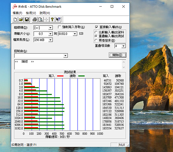Click the 傳輸速率 - MB / 秒 axis label
The width and height of the screenshot is (173, 152).
58,137
